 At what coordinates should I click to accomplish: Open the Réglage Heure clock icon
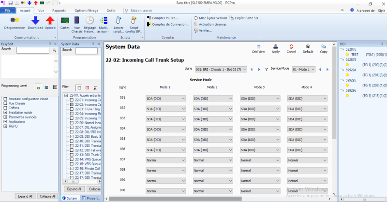tap(89, 20)
